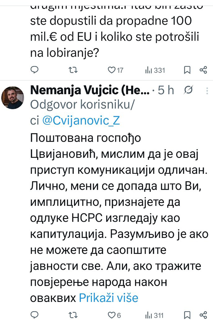Reply to the top tweet about 100 mil.€
The width and height of the screenshot is (213, 320).
click(34, 70)
